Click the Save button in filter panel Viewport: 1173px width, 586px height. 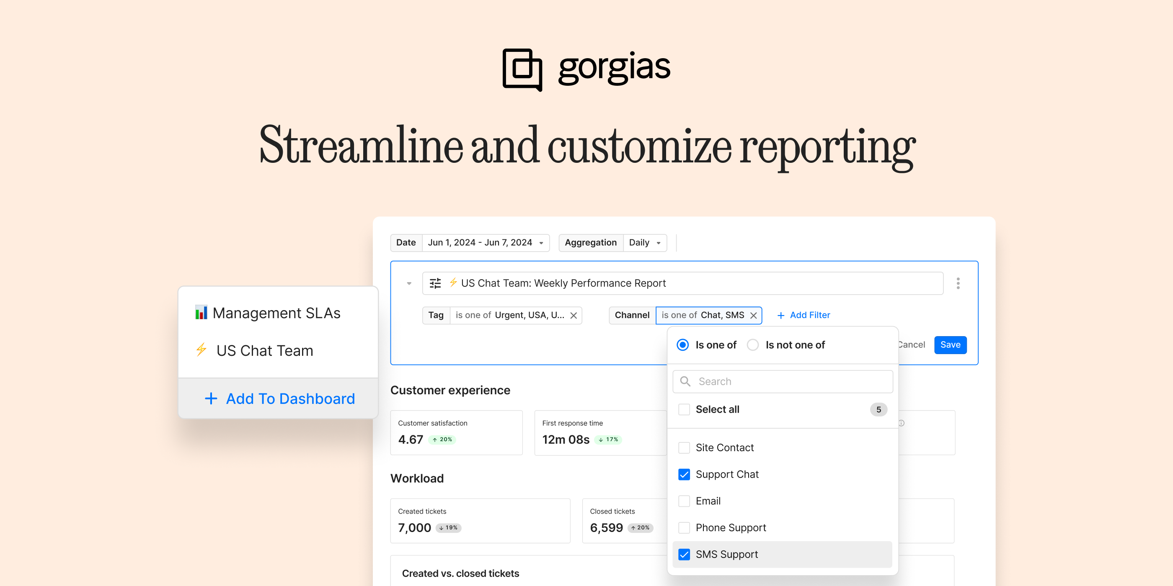(950, 345)
